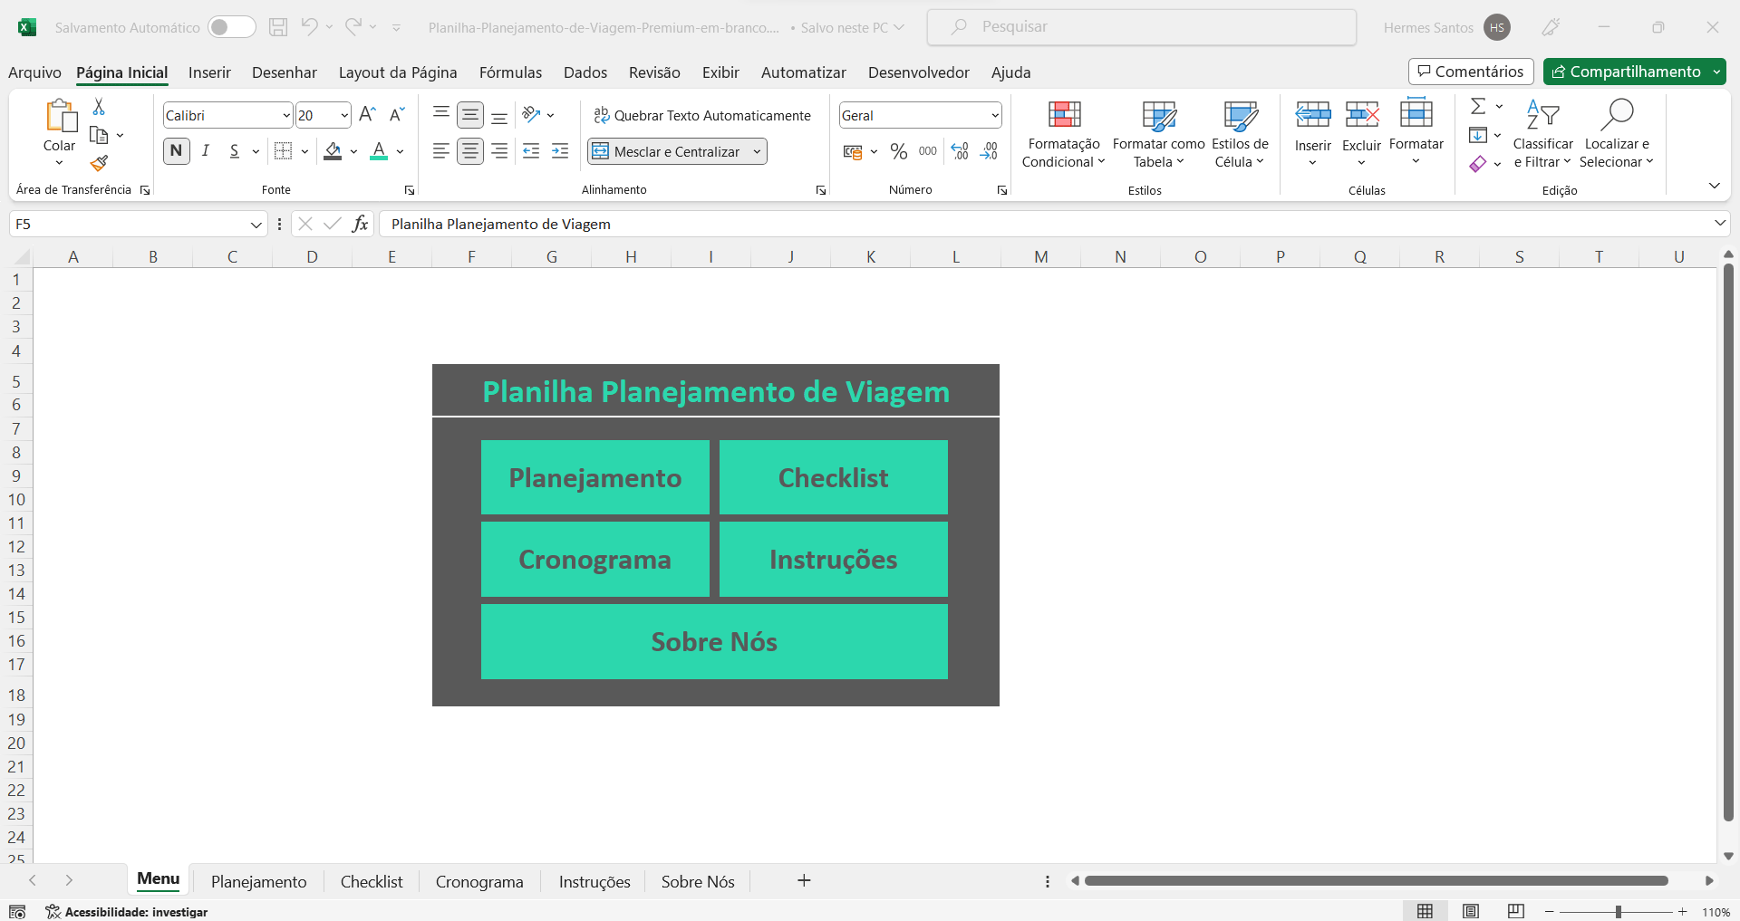Switch to Cronograma sheet tab
This screenshot has height=921, width=1740.
pos(479,881)
